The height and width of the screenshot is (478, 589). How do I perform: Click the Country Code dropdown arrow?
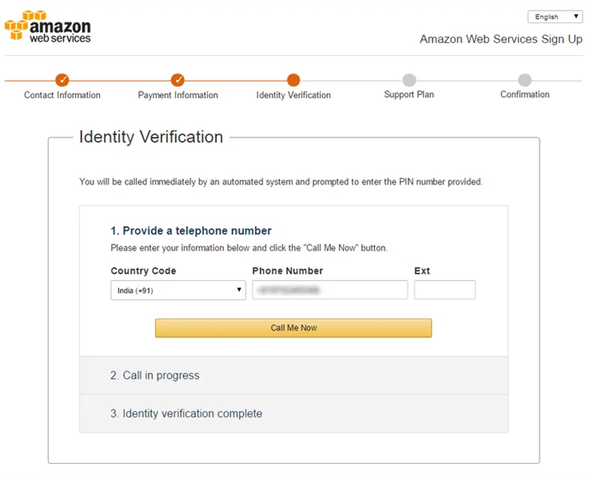pyautogui.click(x=239, y=290)
